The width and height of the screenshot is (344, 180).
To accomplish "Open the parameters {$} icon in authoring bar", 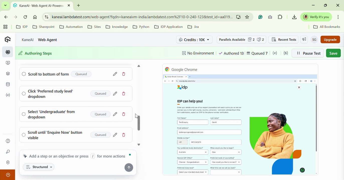I will point(286,53).
